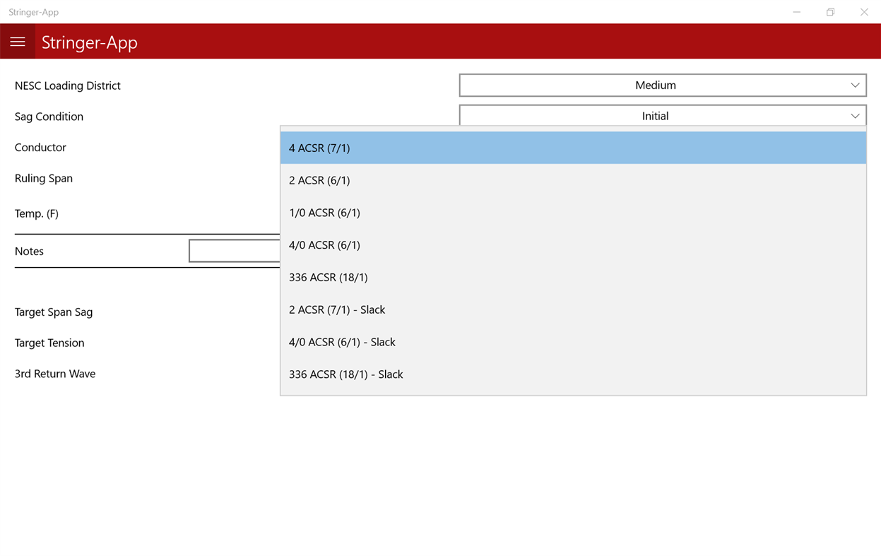Click the chevron on the NESC Loading District dropdown

(854, 85)
